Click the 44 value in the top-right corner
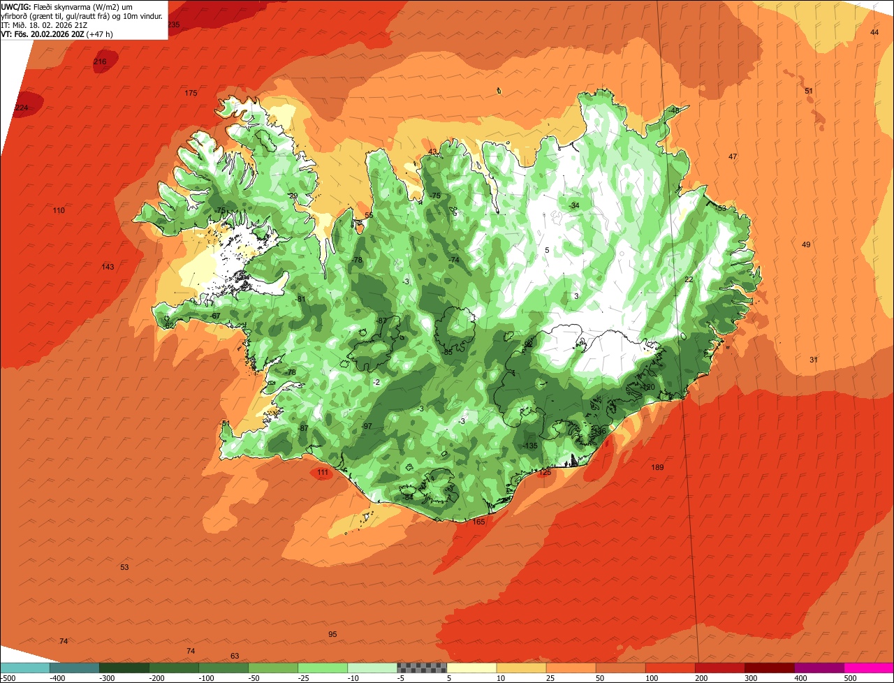The width and height of the screenshot is (894, 683). [874, 32]
